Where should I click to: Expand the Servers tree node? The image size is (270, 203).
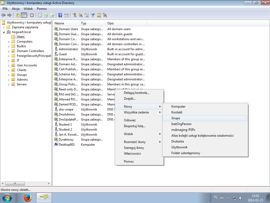[x=9, y=84]
